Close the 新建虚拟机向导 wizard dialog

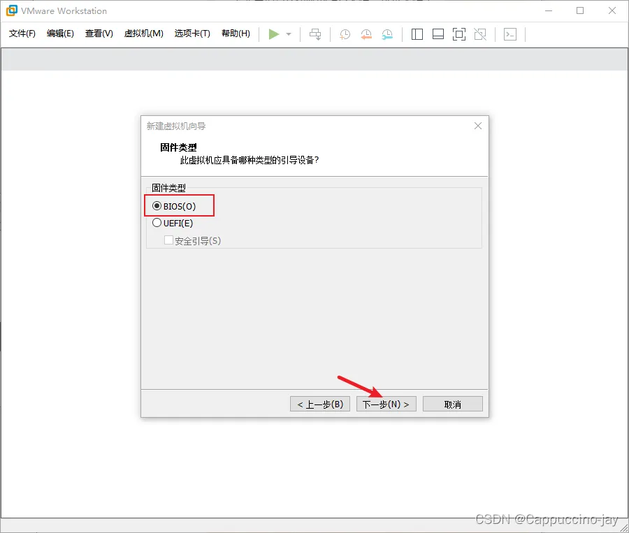(478, 126)
